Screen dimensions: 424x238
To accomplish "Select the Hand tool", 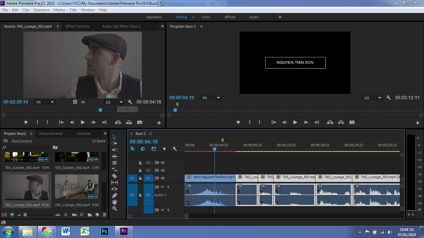I will point(114,202).
